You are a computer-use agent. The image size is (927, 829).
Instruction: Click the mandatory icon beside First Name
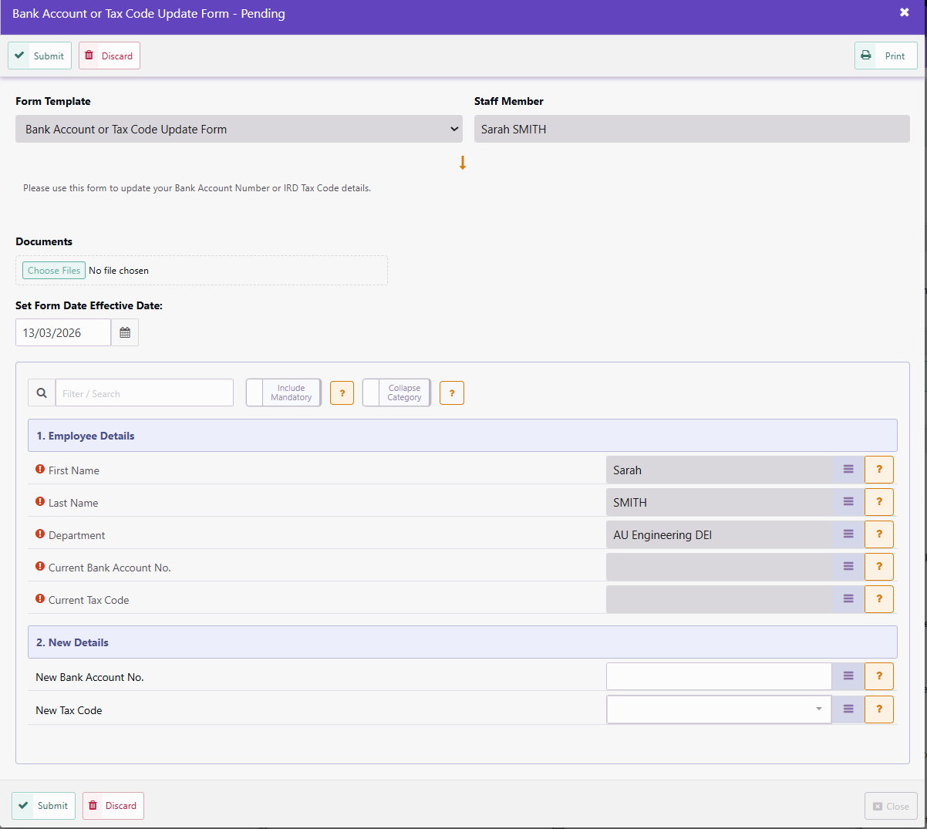pyautogui.click(x=40, y=469)
